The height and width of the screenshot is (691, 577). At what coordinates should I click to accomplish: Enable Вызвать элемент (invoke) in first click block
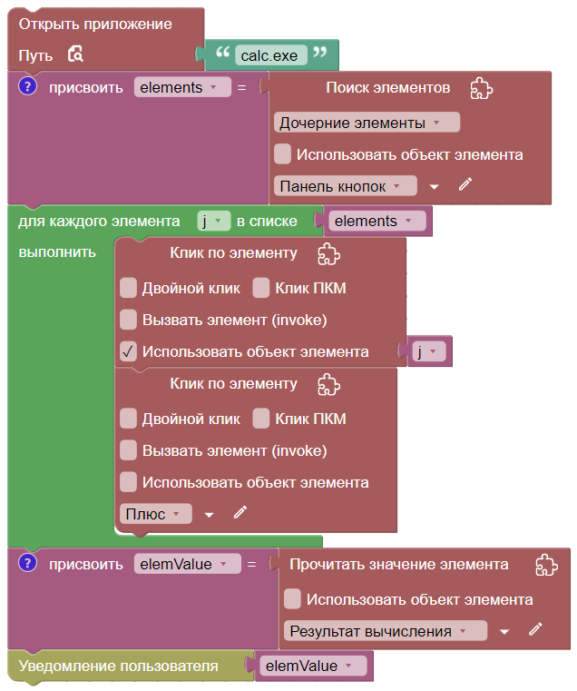[128, 320]
